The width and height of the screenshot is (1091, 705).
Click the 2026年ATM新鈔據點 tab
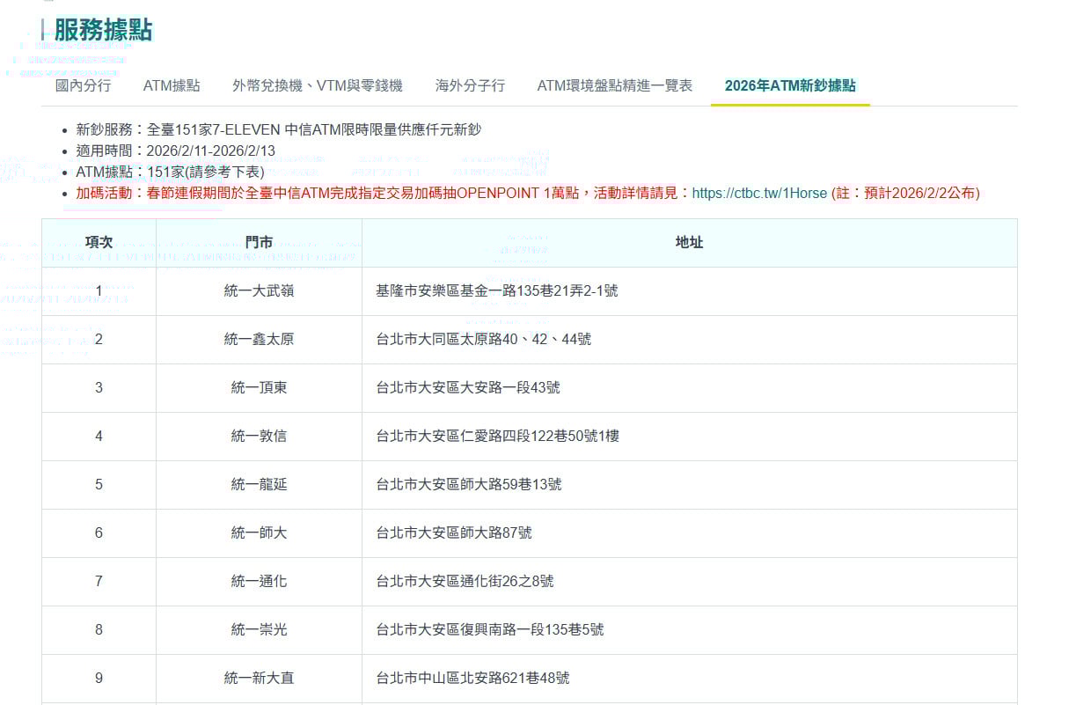coord(789,85)
